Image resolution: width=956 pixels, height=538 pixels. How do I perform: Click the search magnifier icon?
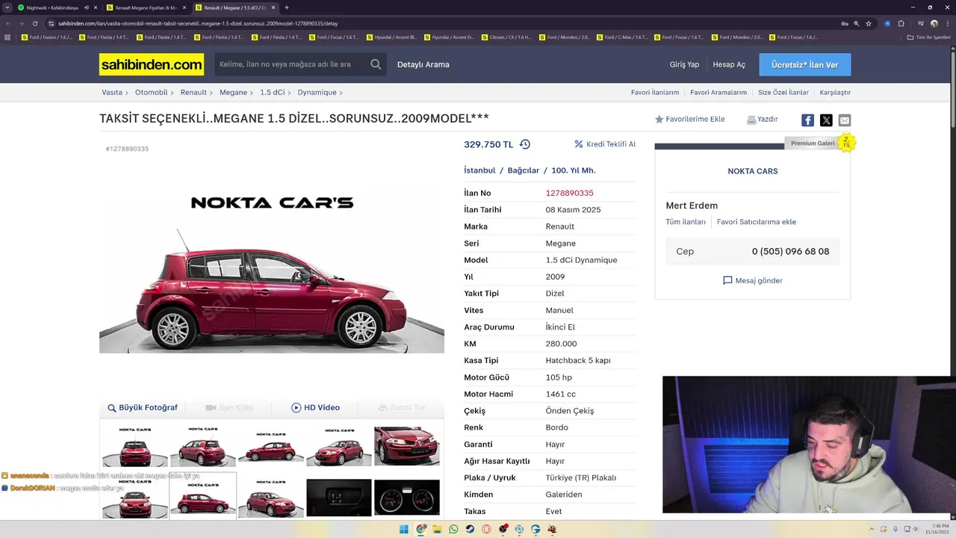pyautogui.click(x=376, y=64)
